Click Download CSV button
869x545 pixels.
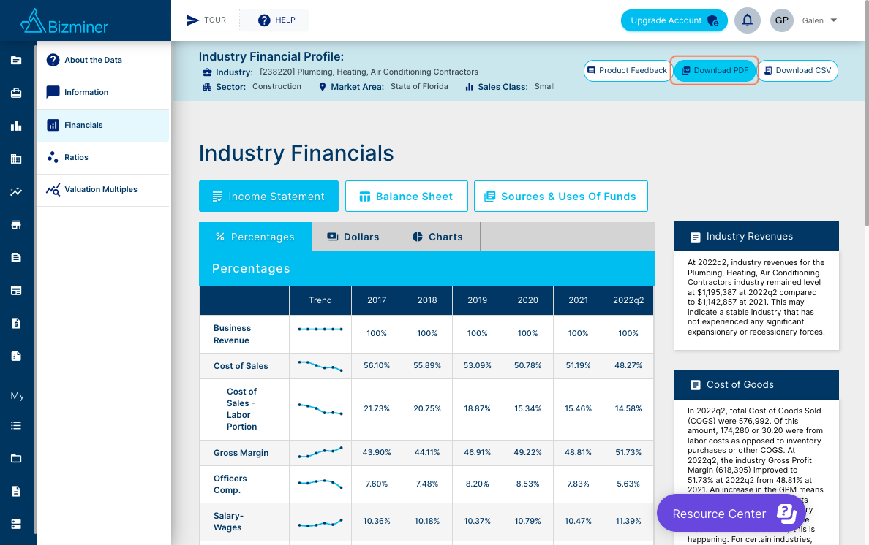tap(797, 70)
